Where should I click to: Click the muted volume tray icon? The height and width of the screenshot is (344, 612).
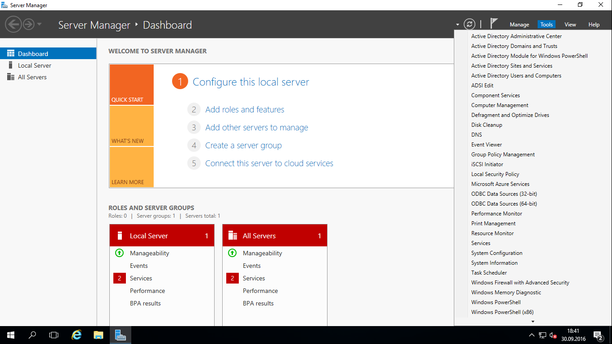[x=553, y=335]
